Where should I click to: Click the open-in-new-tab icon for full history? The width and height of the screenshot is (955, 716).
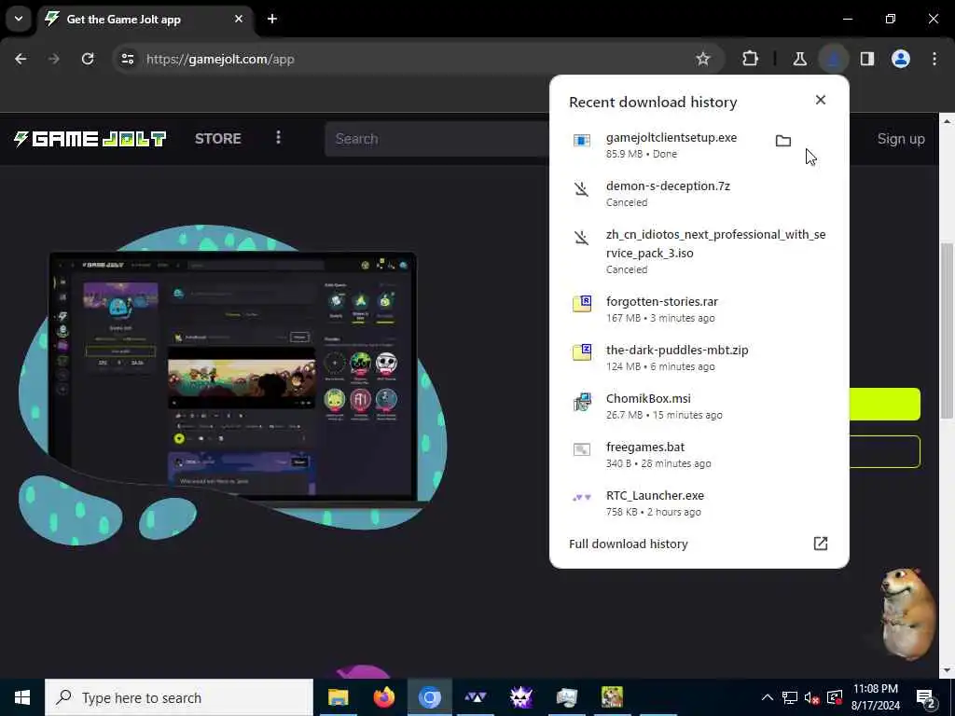(821, 544)
